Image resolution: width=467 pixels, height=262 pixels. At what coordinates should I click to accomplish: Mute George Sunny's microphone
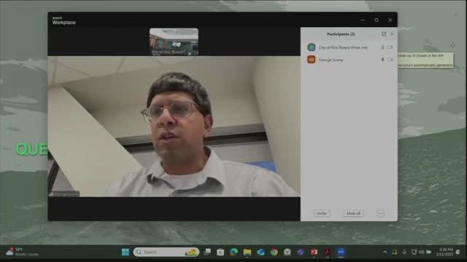pos(382,60)
